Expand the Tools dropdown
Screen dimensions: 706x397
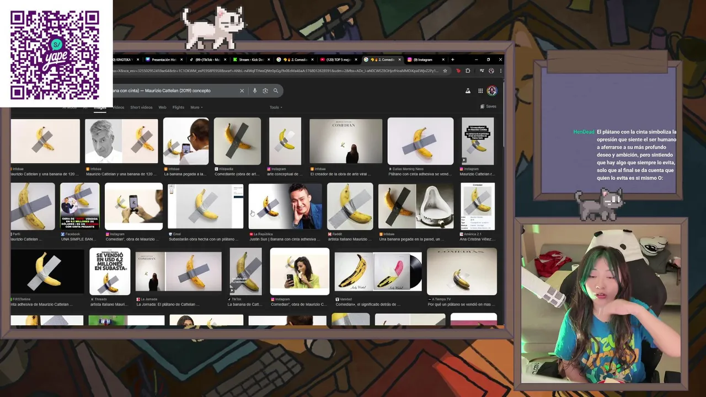(276, 108)
